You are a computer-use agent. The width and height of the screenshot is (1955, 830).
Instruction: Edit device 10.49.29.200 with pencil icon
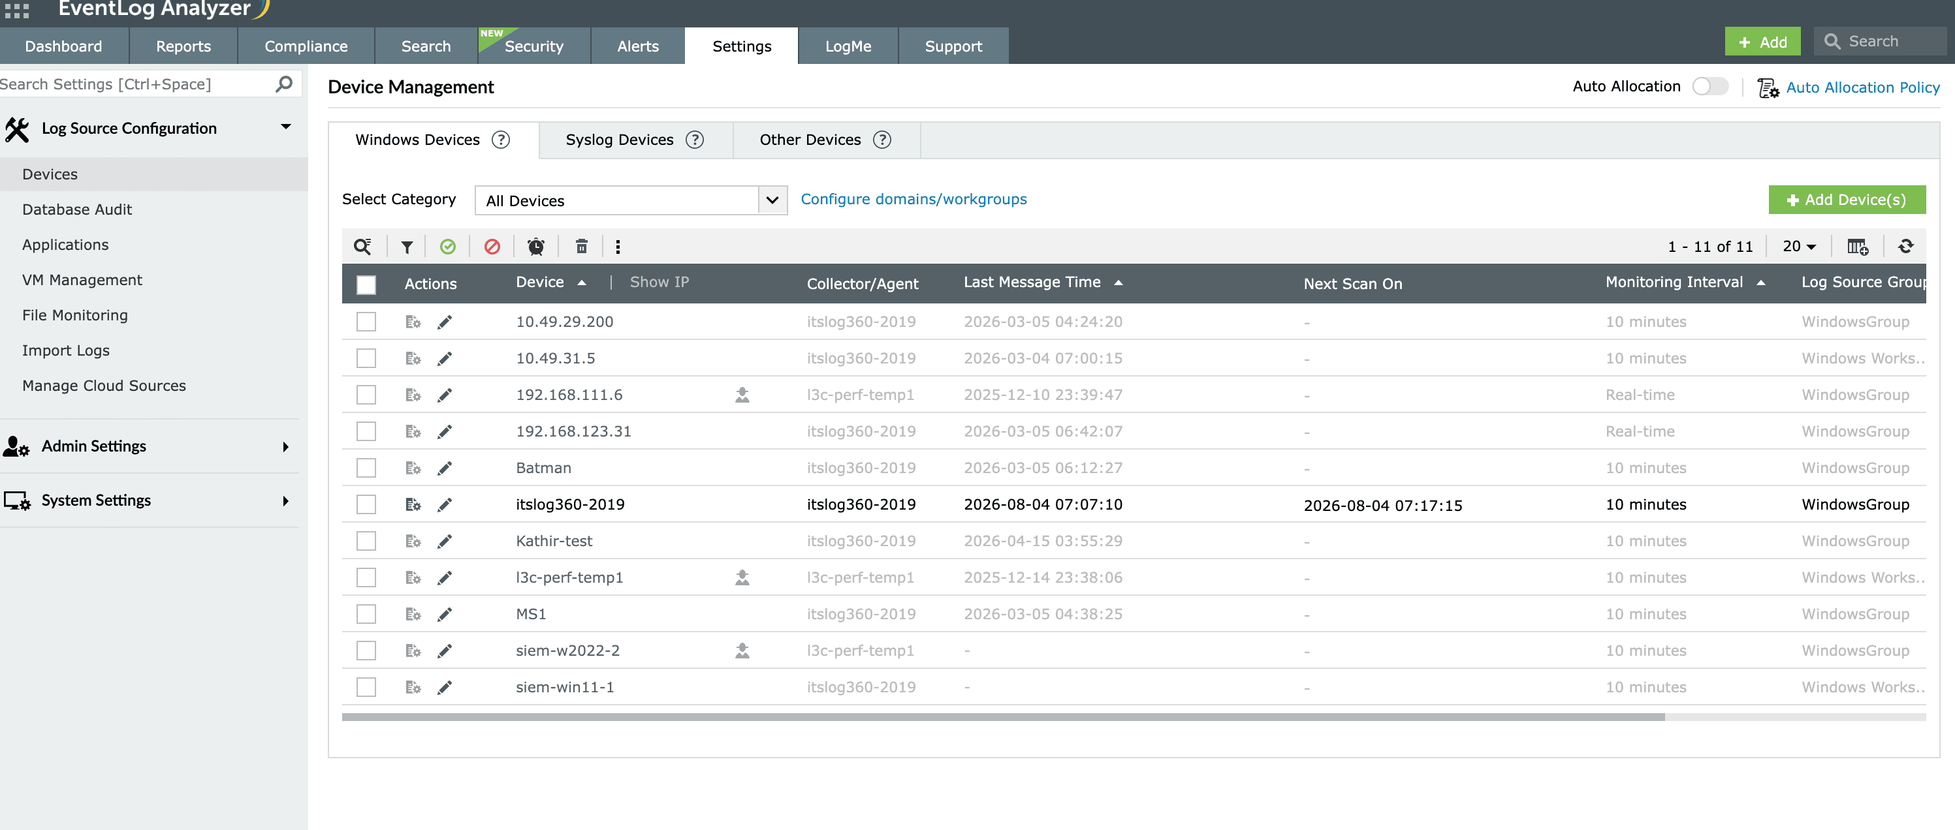point(445,322)
